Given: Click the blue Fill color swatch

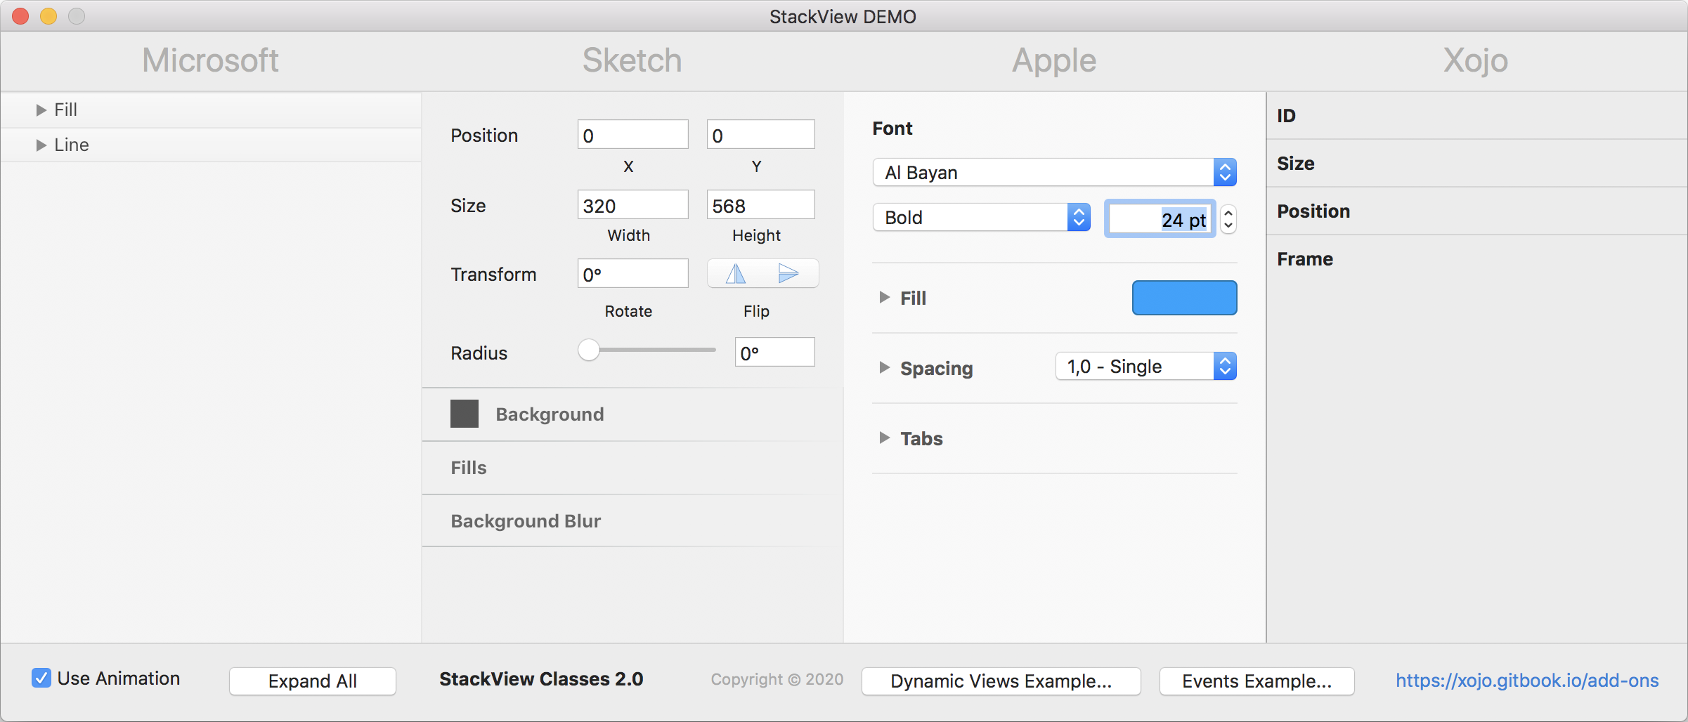Looking at the screenshot, I should (1184, 298).
